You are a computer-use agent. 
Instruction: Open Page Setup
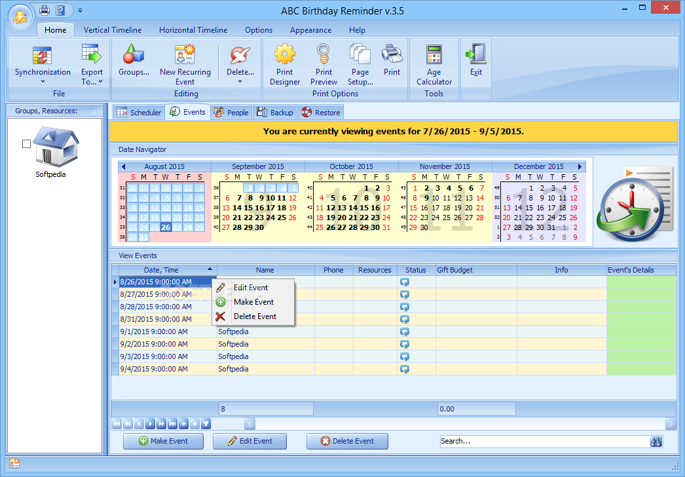[360, 64]
